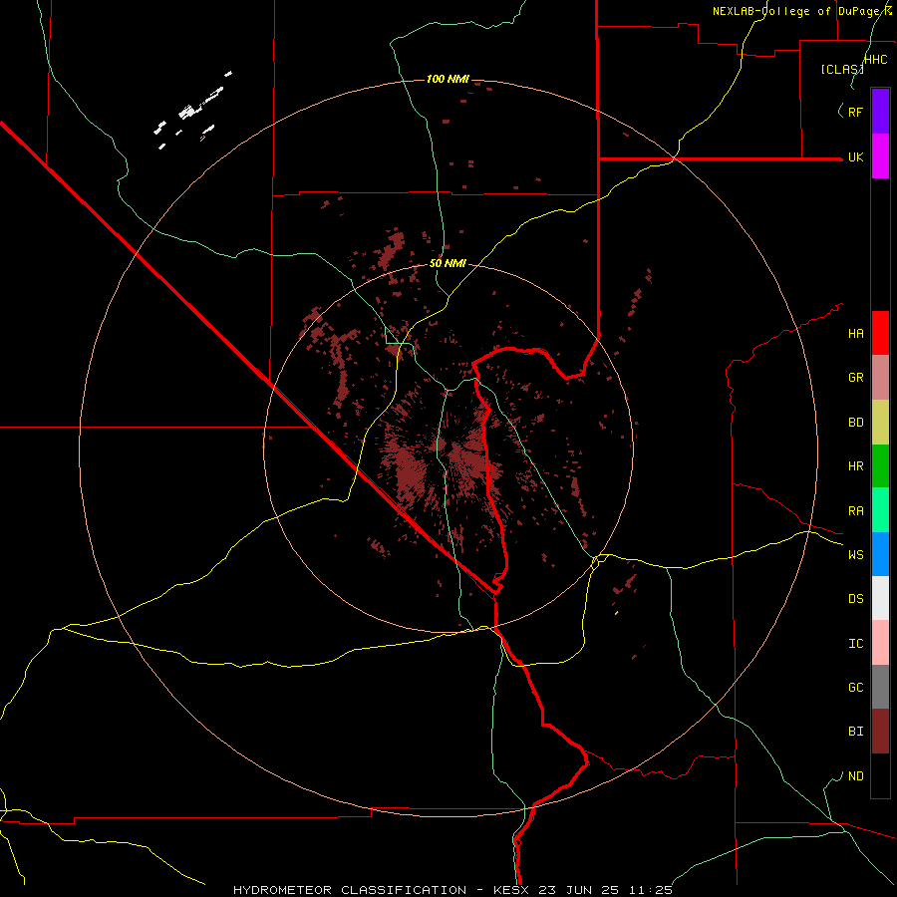This screenshot has width=897, height=897.
Task: Click the '[CLAS]' units label
Action: [x=841, y=70]
